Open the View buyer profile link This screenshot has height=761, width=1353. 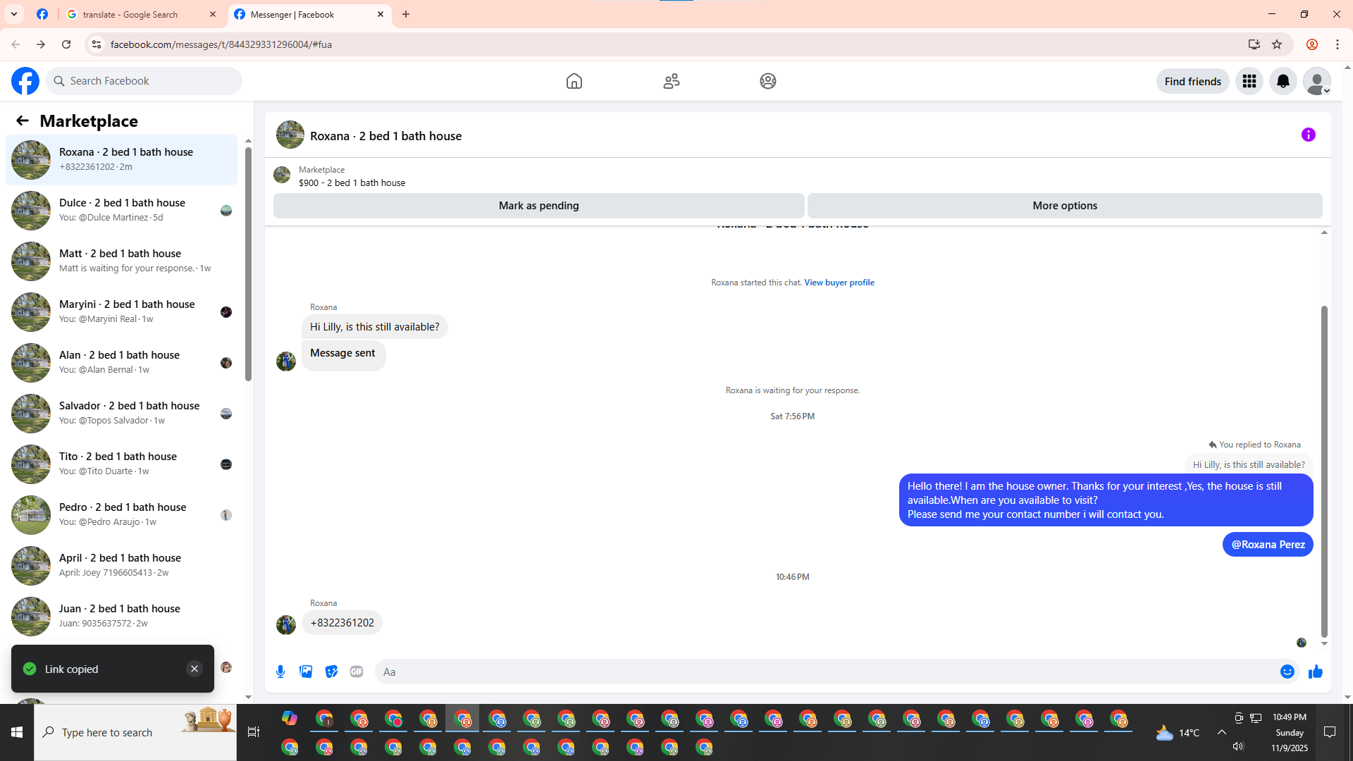point(839,283)
